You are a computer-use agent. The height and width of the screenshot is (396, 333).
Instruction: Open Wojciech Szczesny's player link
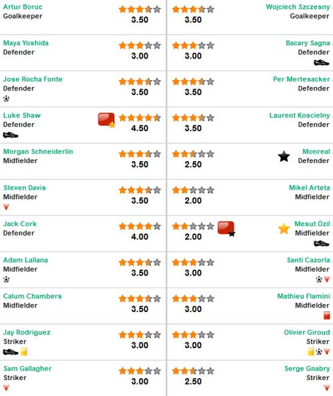coord(298,7)
